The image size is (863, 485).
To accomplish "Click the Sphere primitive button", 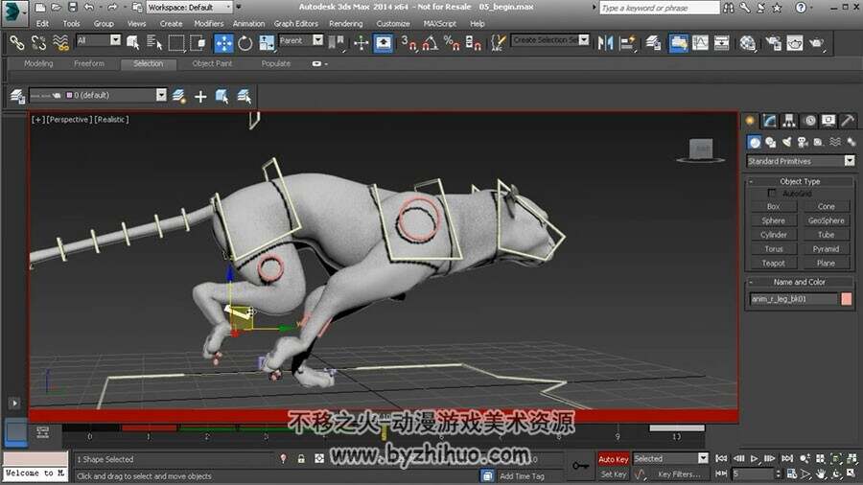I will click(773, 220).
